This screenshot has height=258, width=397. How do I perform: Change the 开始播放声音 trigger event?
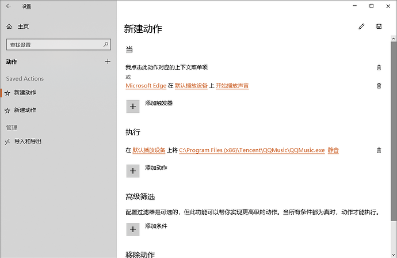[x=232, y=86]
